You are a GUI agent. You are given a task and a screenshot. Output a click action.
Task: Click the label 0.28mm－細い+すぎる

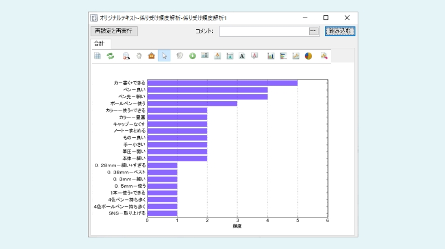[x=120, y=165]
